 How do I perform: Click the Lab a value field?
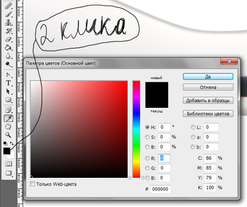(212, 137)
